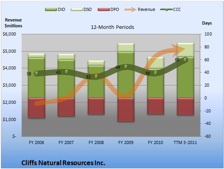Click the red DPO bar for FY 2006
224x169 pixels.
point(36,108)
